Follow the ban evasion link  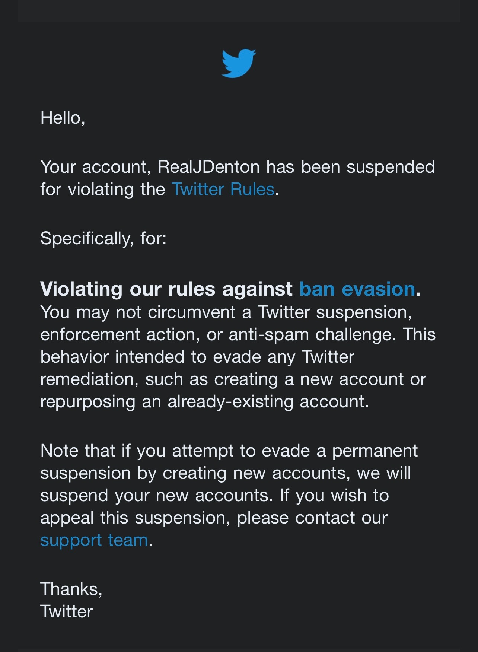coord(357,289)
